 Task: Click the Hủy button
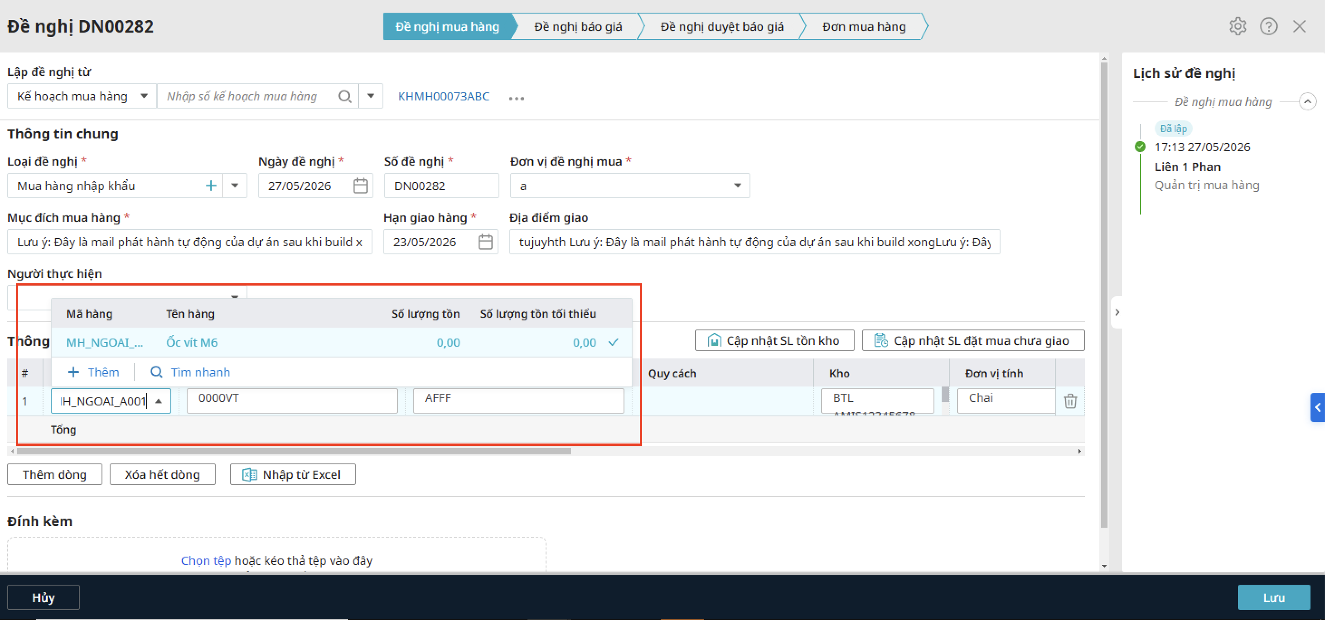click(x=43, y=597)
